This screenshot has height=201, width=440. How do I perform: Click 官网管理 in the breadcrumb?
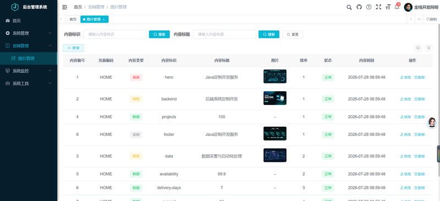pyautogui.click(x=96, y=7)
